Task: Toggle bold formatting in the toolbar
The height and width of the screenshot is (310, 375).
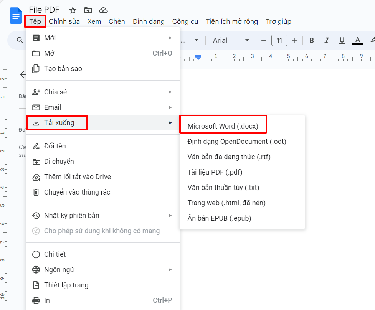Action: click(x=311, y=40)
